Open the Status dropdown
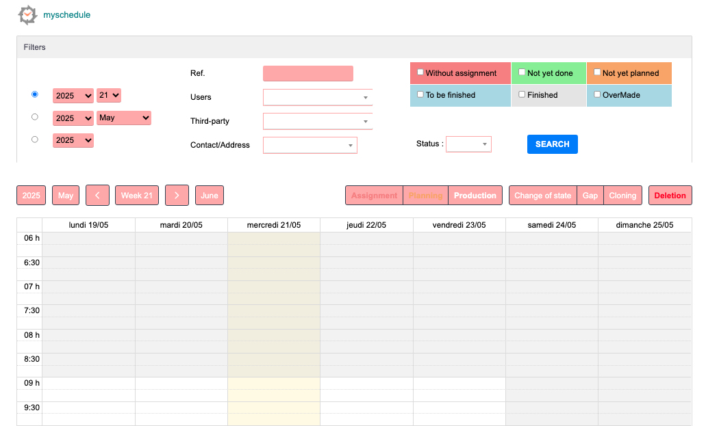Image resolution: width=706 pixels, height=426 pixels. 468,144
